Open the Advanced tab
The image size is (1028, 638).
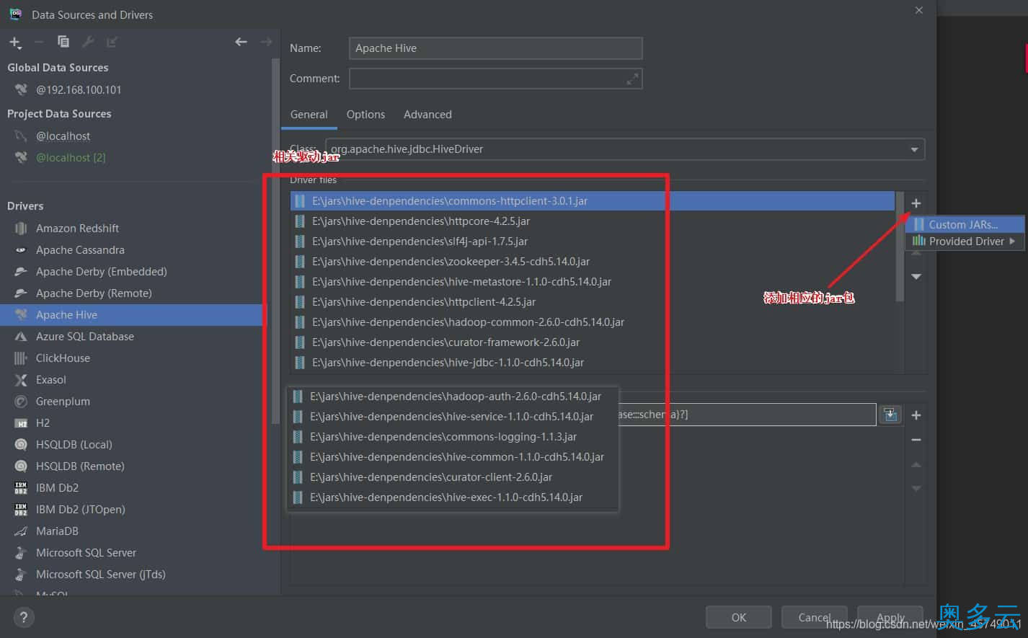(427, 115)
